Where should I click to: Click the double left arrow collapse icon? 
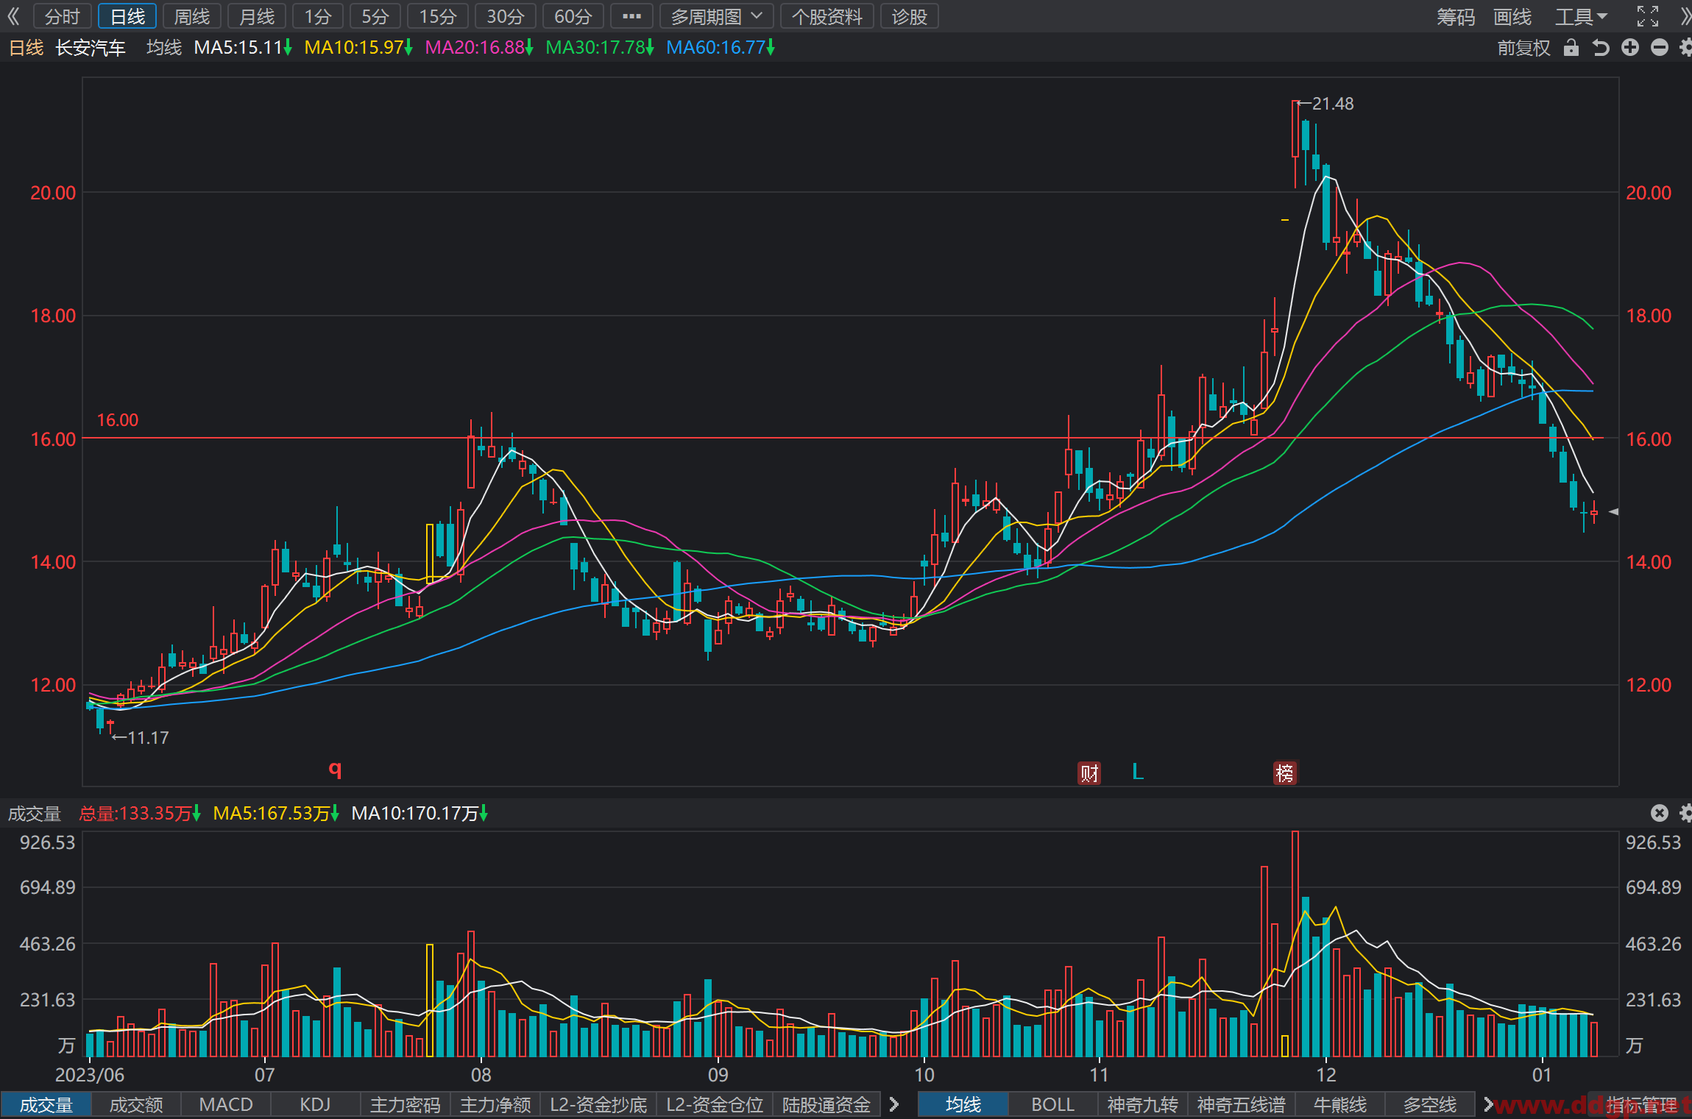pyautogui.click(x=13, y=16)
